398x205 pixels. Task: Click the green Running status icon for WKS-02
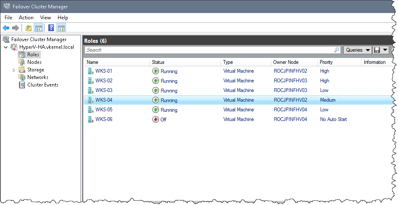[x=155, y=81]
